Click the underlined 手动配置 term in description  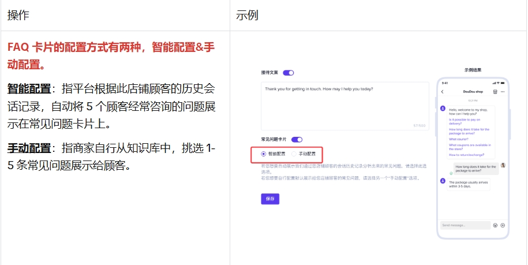pos(29,148)
